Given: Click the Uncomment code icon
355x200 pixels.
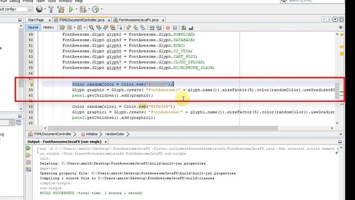Looking at the screenshot, I should (x=191, y=28).
